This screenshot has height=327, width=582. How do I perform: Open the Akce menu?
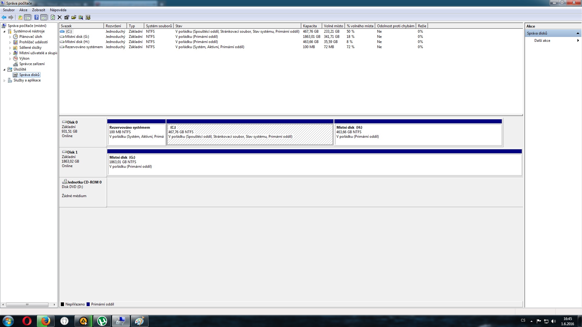tap(23, 10)
